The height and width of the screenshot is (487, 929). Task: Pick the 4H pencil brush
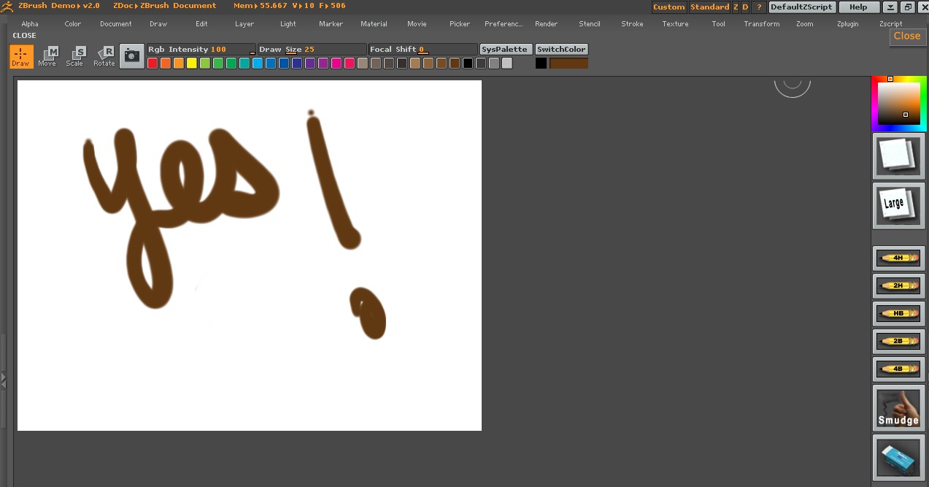(898, 258)
